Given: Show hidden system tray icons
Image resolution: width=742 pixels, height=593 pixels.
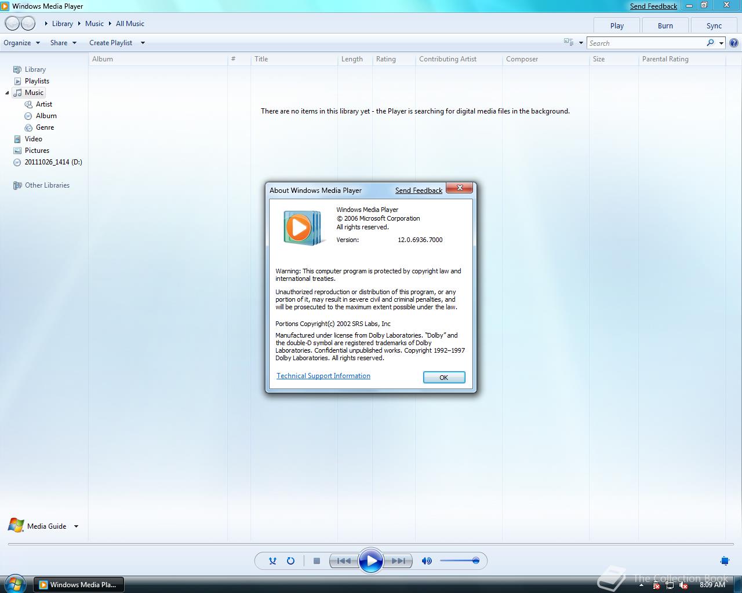Looking at the screenshot, I should (641, 585).
